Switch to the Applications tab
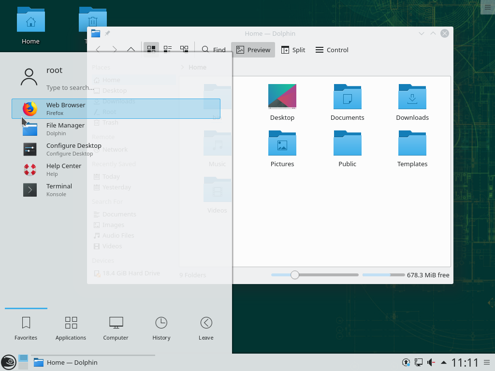Viewport: 495px width, 371px height. [71, 328]
